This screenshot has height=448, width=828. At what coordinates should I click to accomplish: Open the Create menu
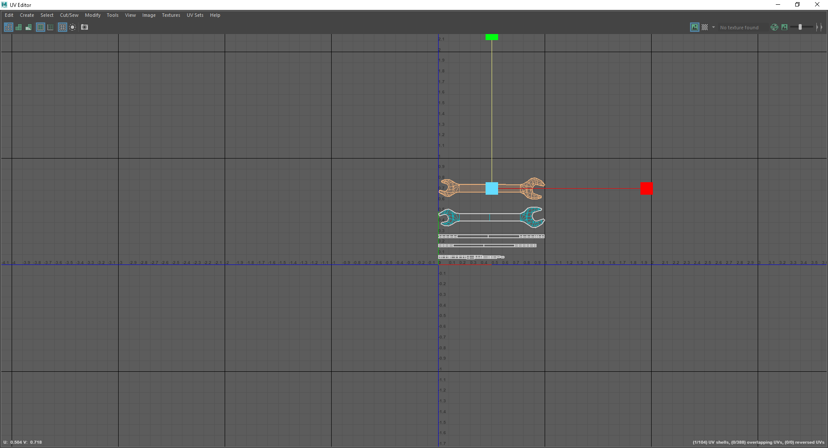(27, 15)
